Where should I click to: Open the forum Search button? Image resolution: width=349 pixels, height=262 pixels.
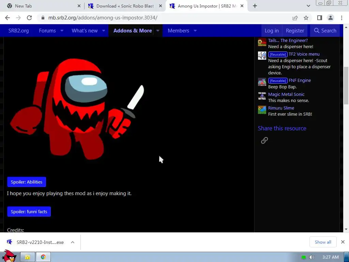(325, 30)
